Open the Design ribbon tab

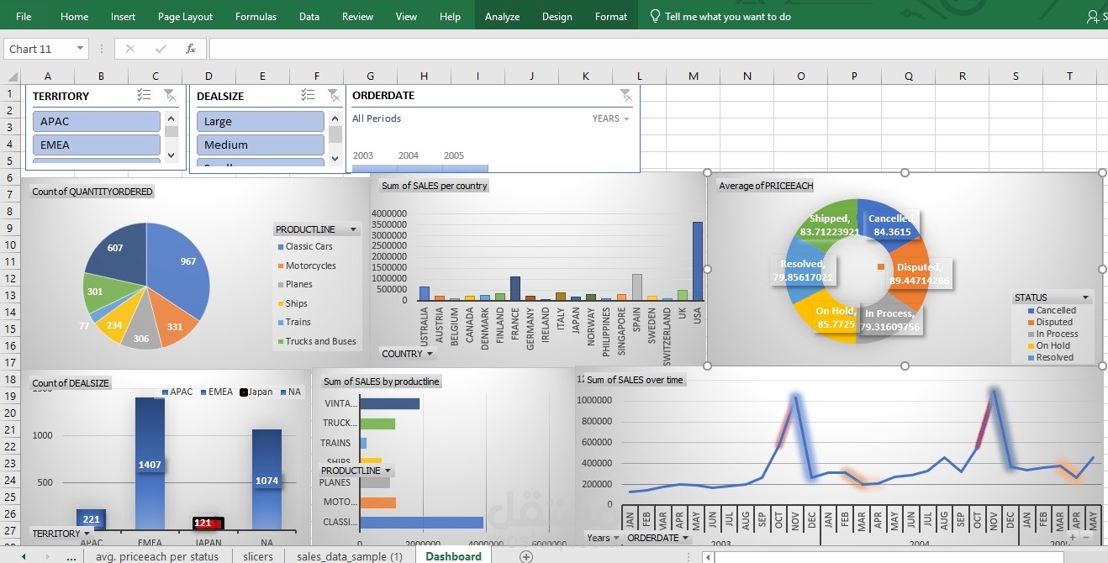click(557, 16)
